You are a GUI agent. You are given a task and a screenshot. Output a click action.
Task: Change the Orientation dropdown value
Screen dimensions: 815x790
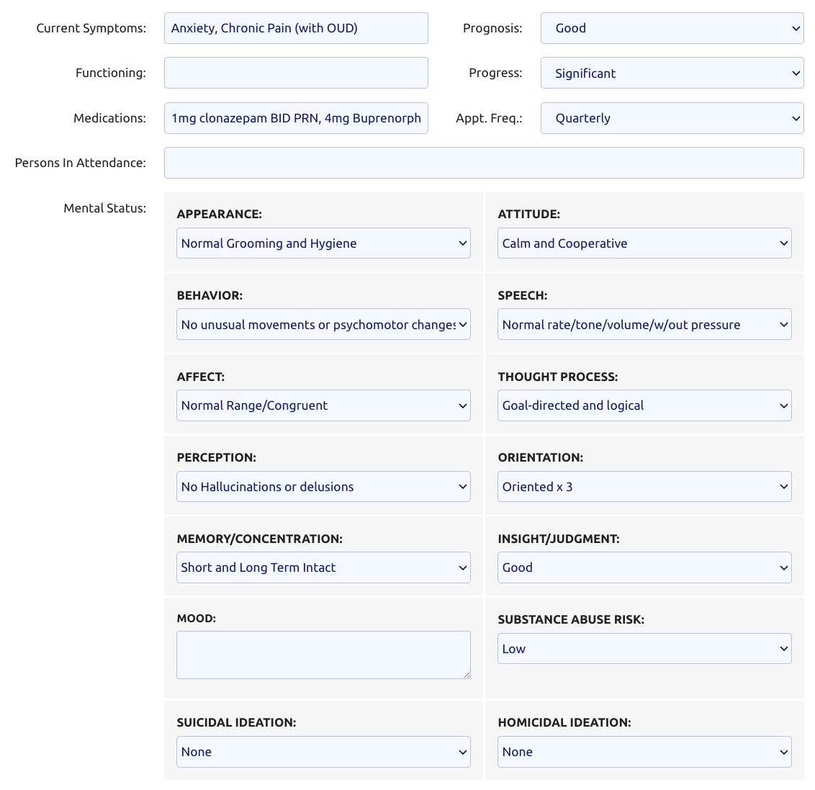pyautogui.click(x=644, y=487)
